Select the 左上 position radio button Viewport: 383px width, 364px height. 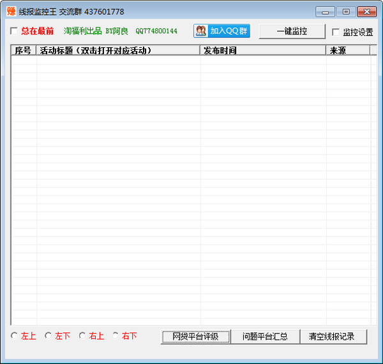pyautogui.click(x=15, y=335)
